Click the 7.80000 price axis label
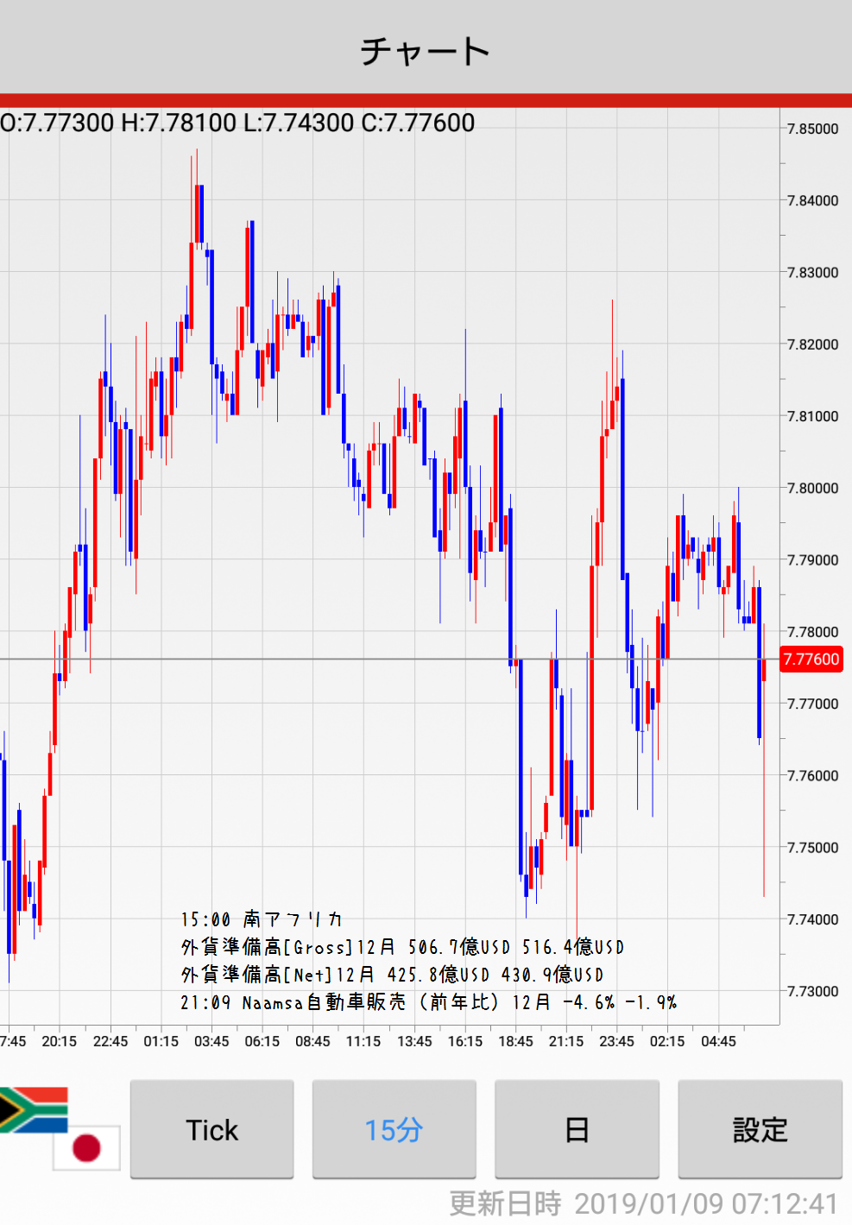This screenshot has width=852, height=1225. 812,488
